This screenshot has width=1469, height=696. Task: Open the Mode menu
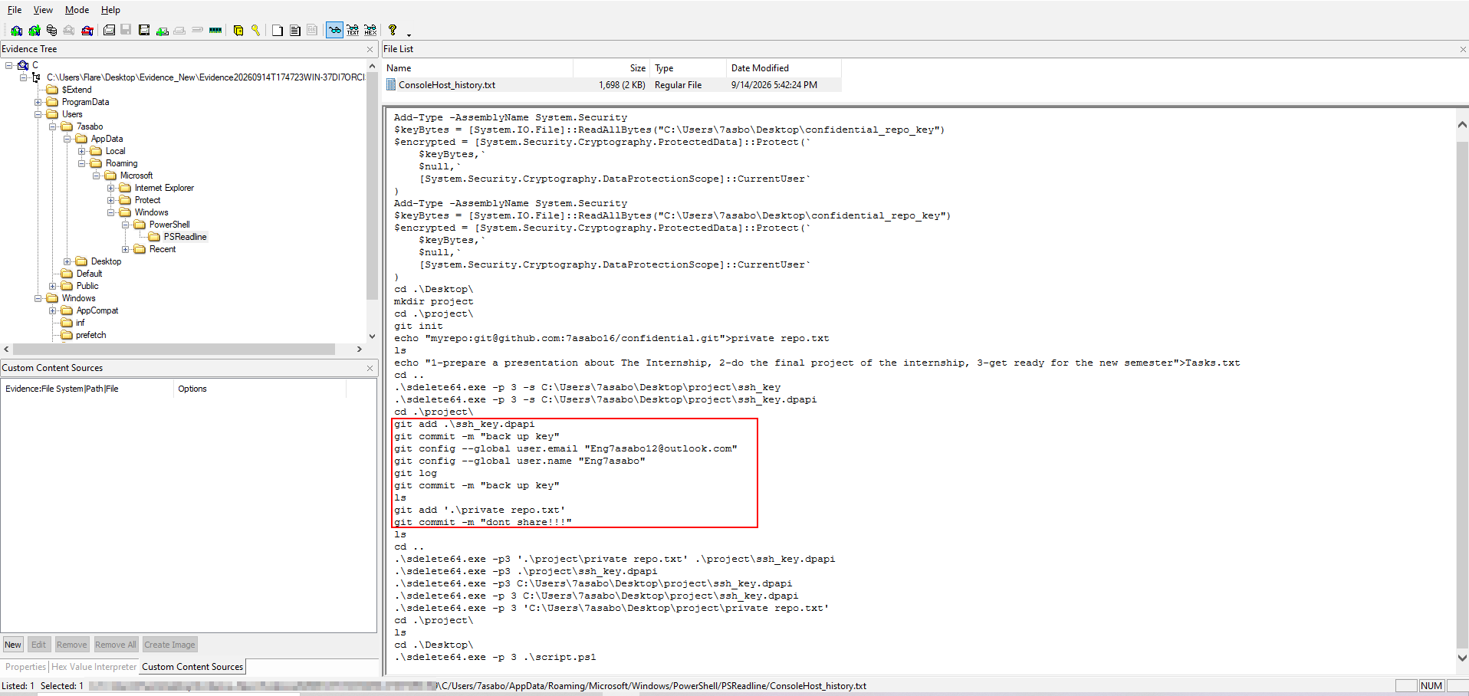coord(77,10)
